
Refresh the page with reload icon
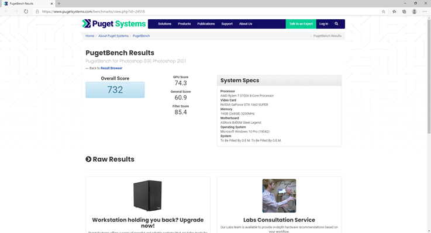click(26, 12)
